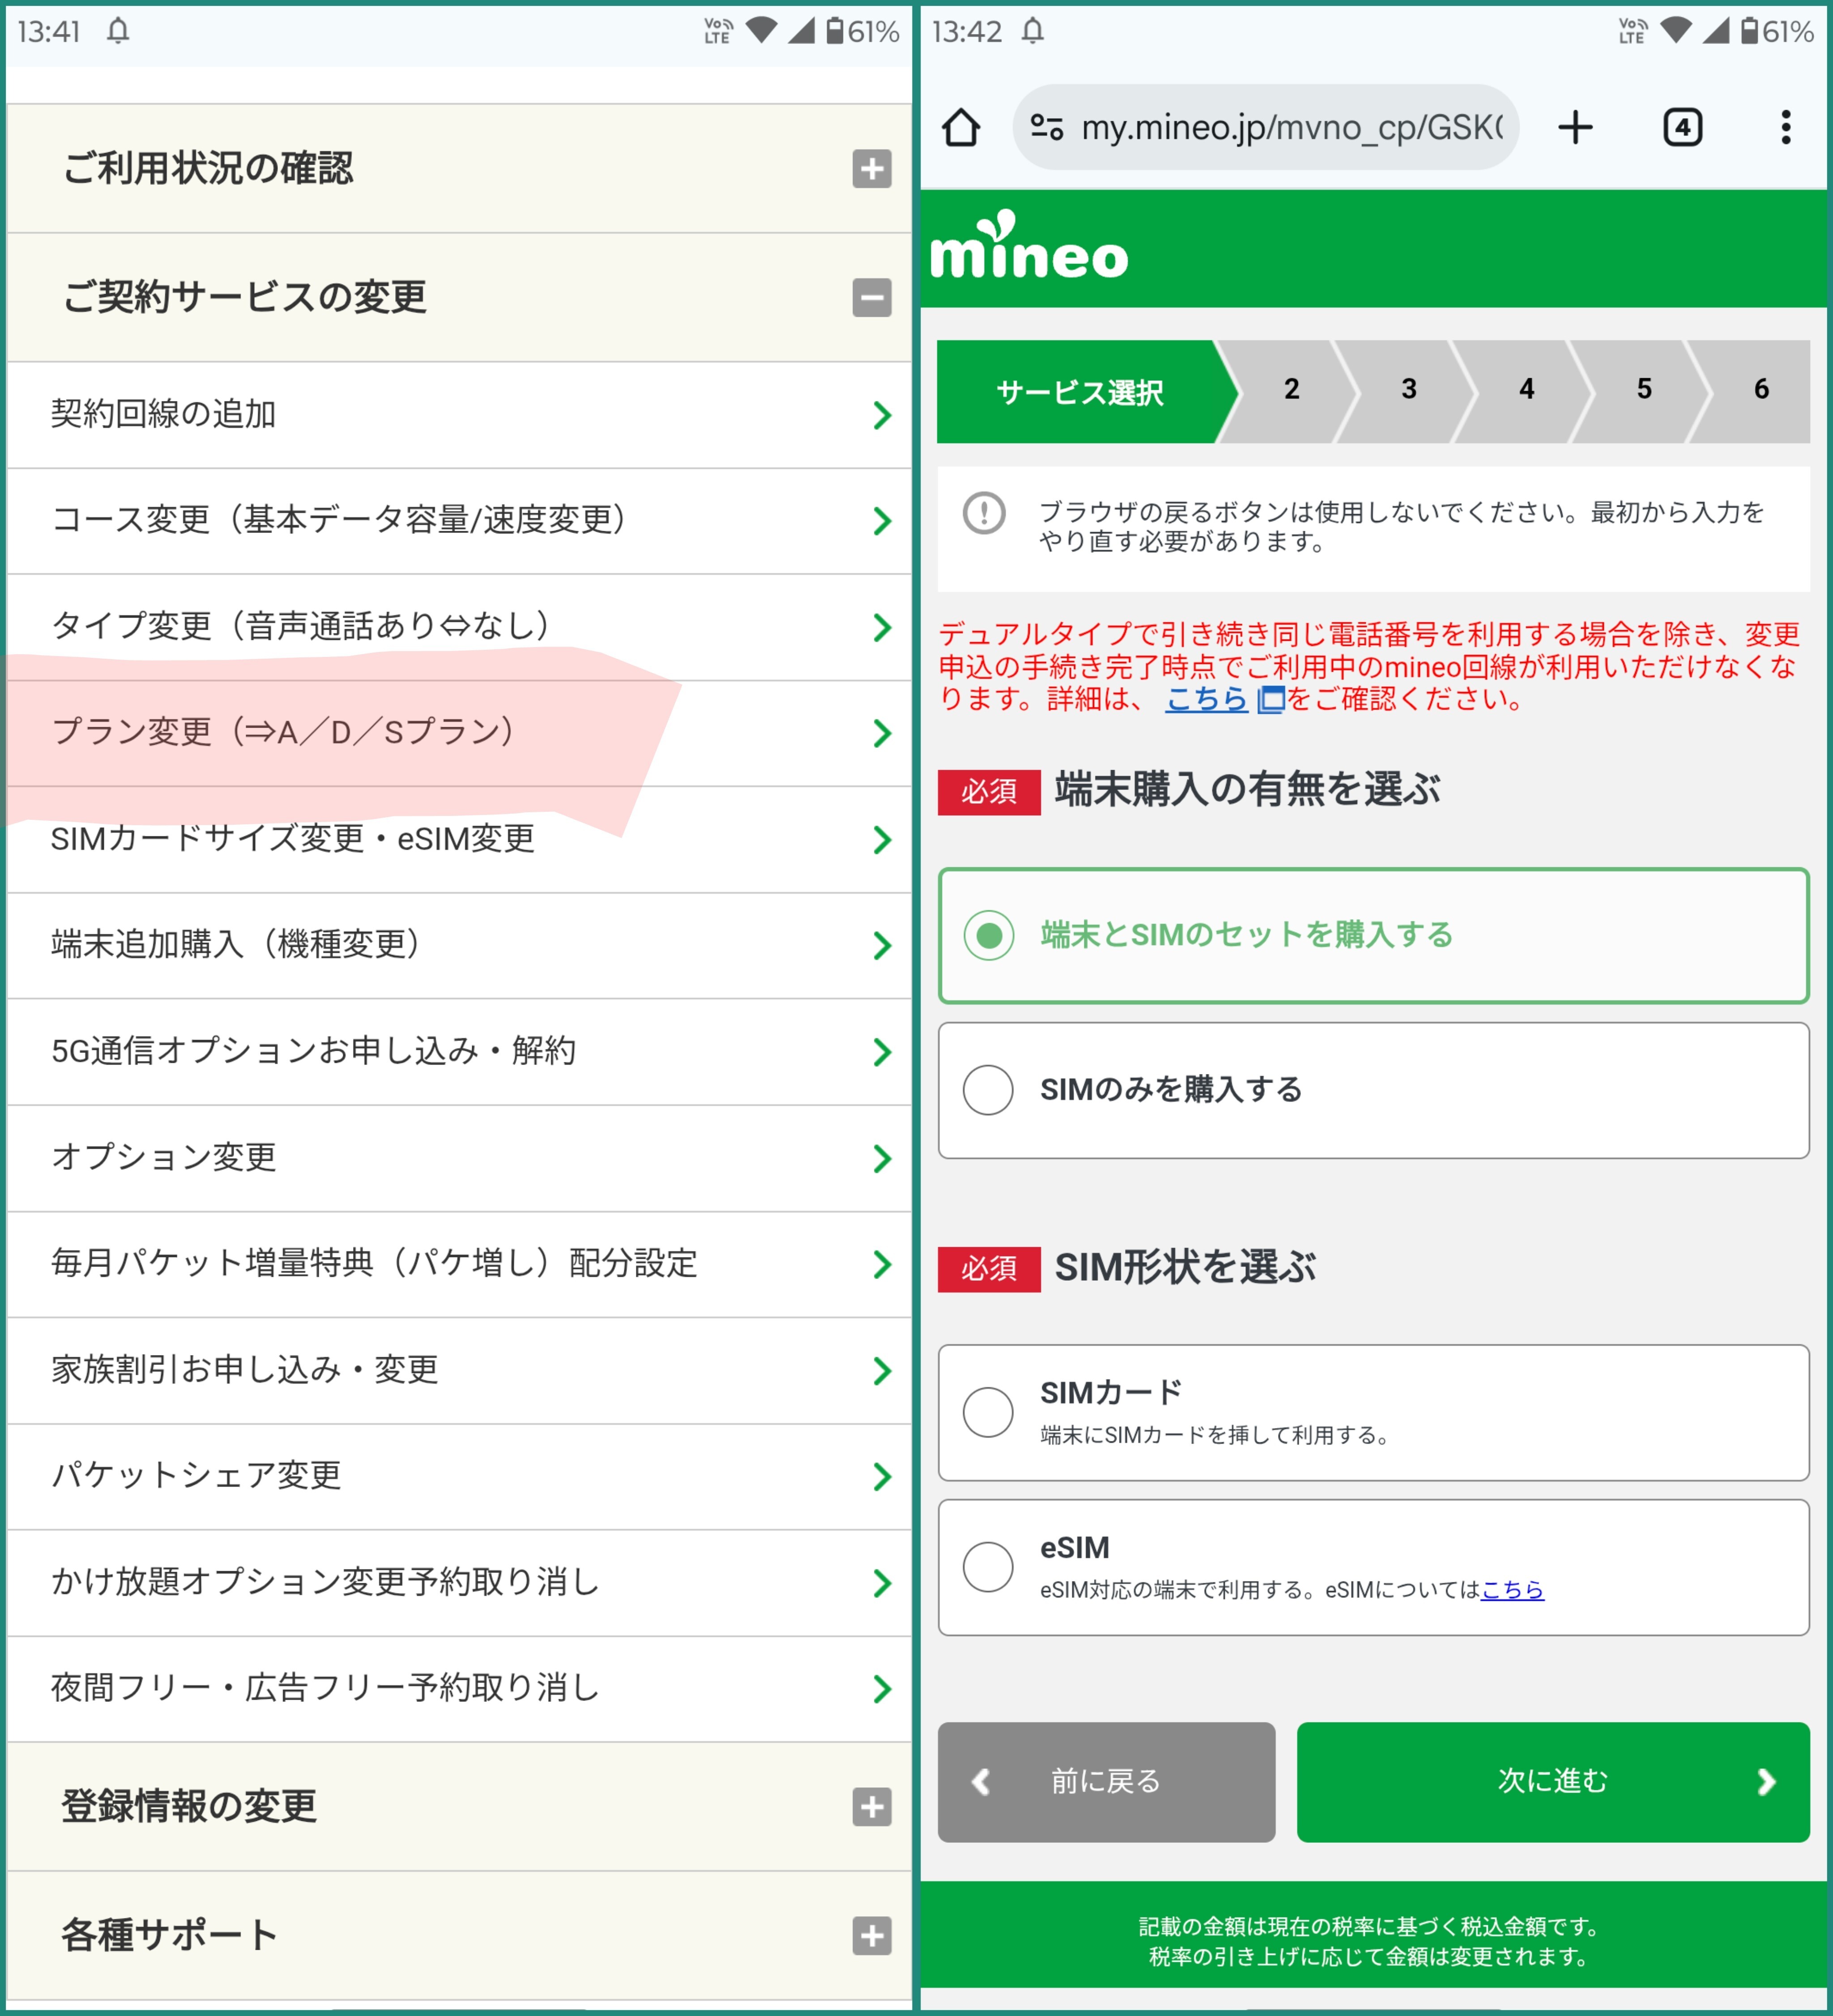Select 端末とSIMのセットを購入する radio option
Image resolution: width=1833 pixels, height=2016 pixels.
[989, 935]
